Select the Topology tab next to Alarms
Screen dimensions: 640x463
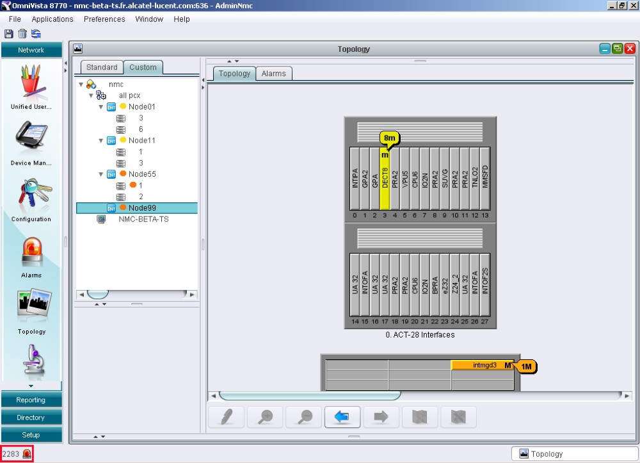point(234,74)
